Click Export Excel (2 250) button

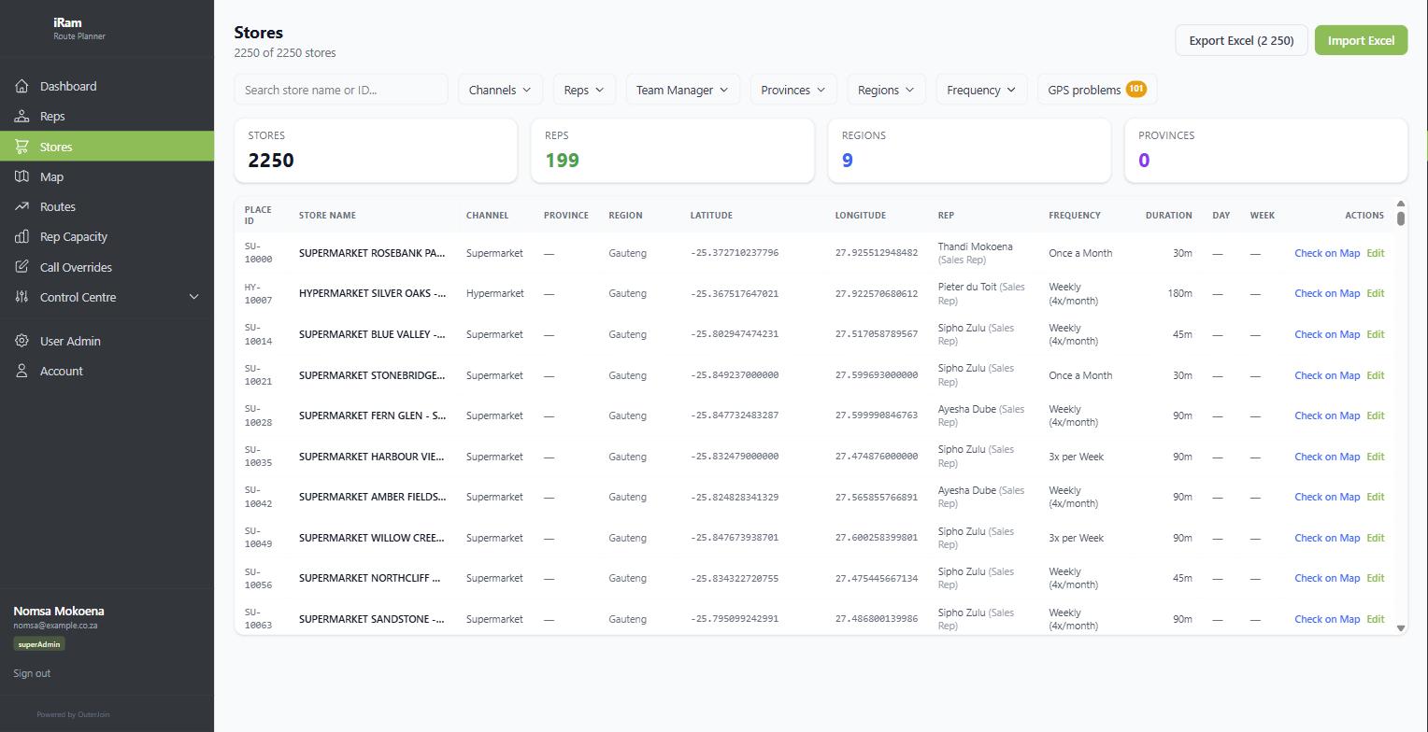click(x=1241, y=40)
